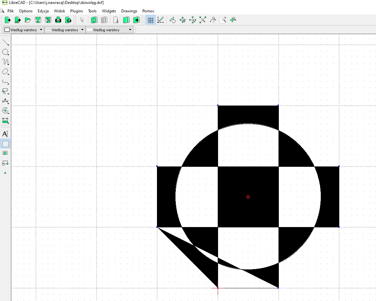Toggle draft mode pencil icon
The height and width of the screenshot is (301, 376).
click(161, 20)
